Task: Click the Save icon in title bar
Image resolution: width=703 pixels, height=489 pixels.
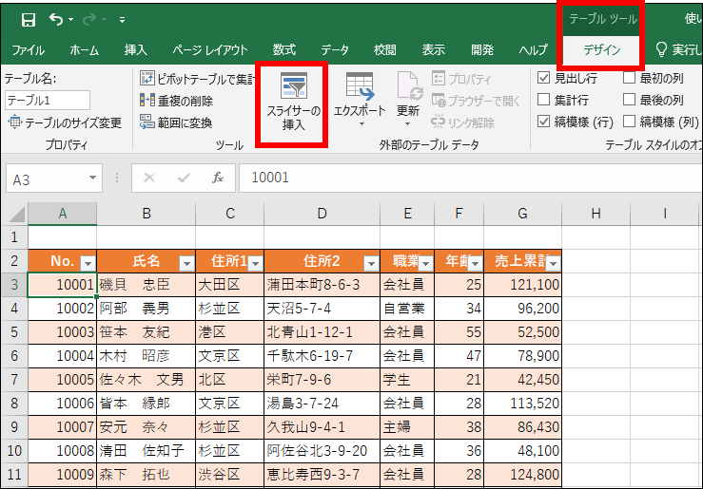Action: pyautogui.click(x=29, y=19)
